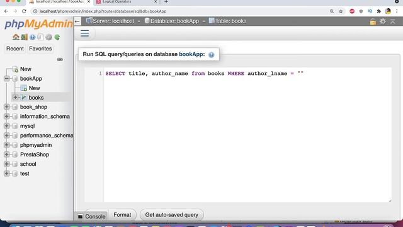
Task: Bookmark page with the star icon
Action: (341, 11)
